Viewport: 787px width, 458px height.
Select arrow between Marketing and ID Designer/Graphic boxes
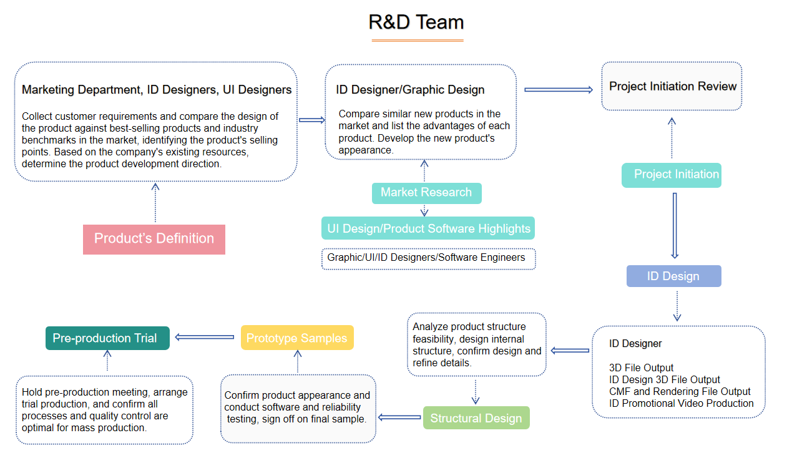pyautogui.click(x=311, y=120)
